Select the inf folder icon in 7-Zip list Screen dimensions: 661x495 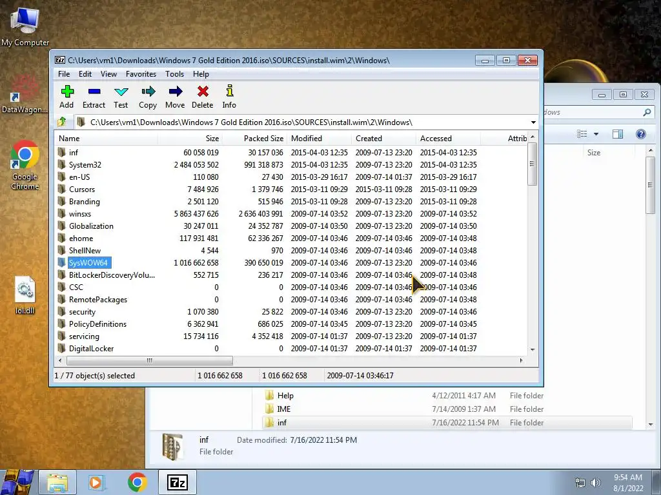[x=62, y=152]
